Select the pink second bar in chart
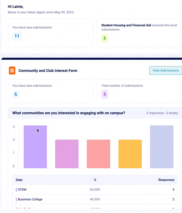This screenshot has width=182, height=213. click(x=67, y=154)
